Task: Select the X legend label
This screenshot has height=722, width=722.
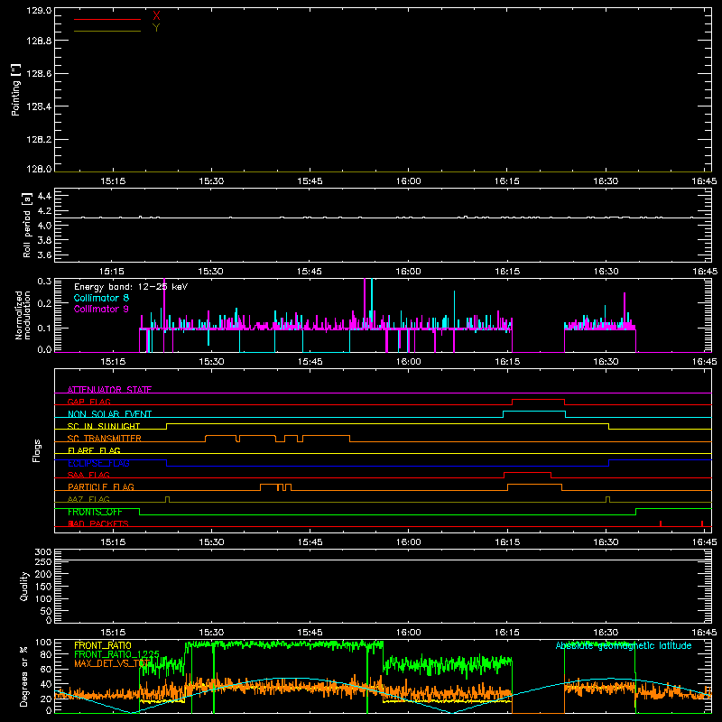Action: (x=156, y=16)
